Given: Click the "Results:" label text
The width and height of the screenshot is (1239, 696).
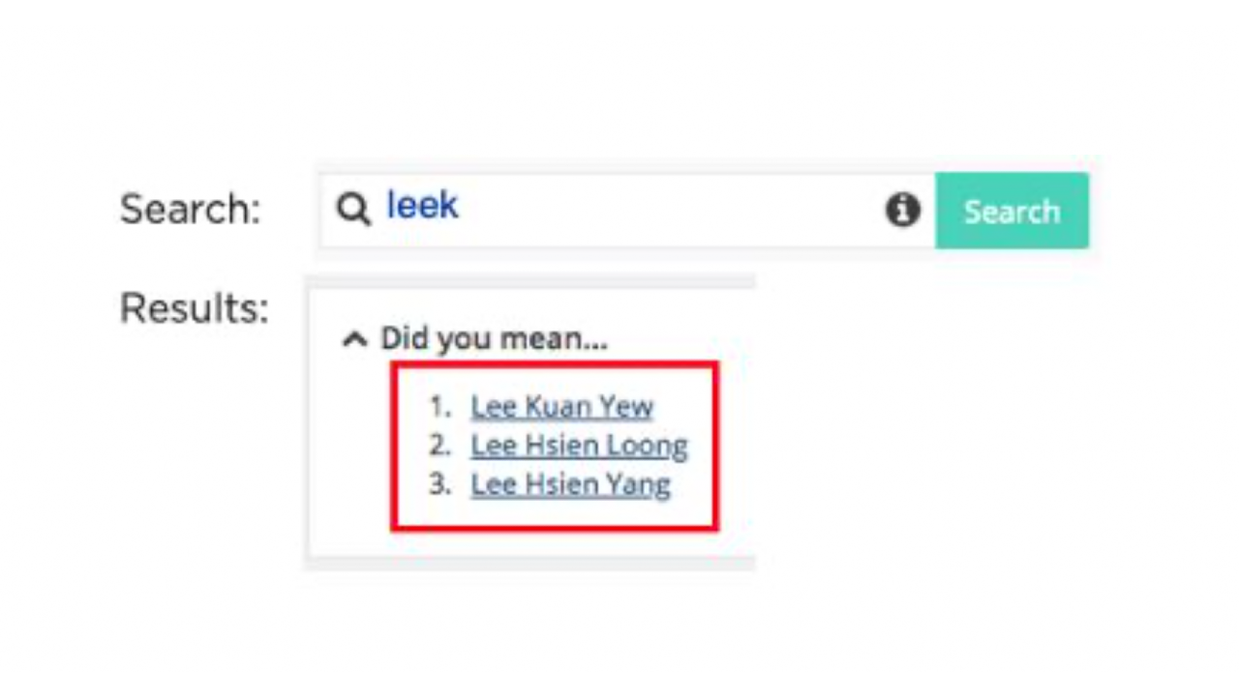Looking at the screenshot, I should pyautogui.click(x=194, y=308).
